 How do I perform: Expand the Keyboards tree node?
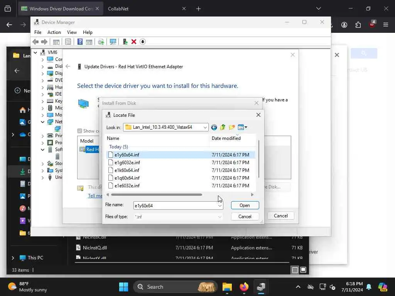(42, 101)
